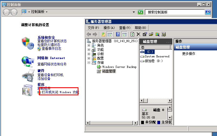Open 添加设备 link

click(x=44, y=79)
